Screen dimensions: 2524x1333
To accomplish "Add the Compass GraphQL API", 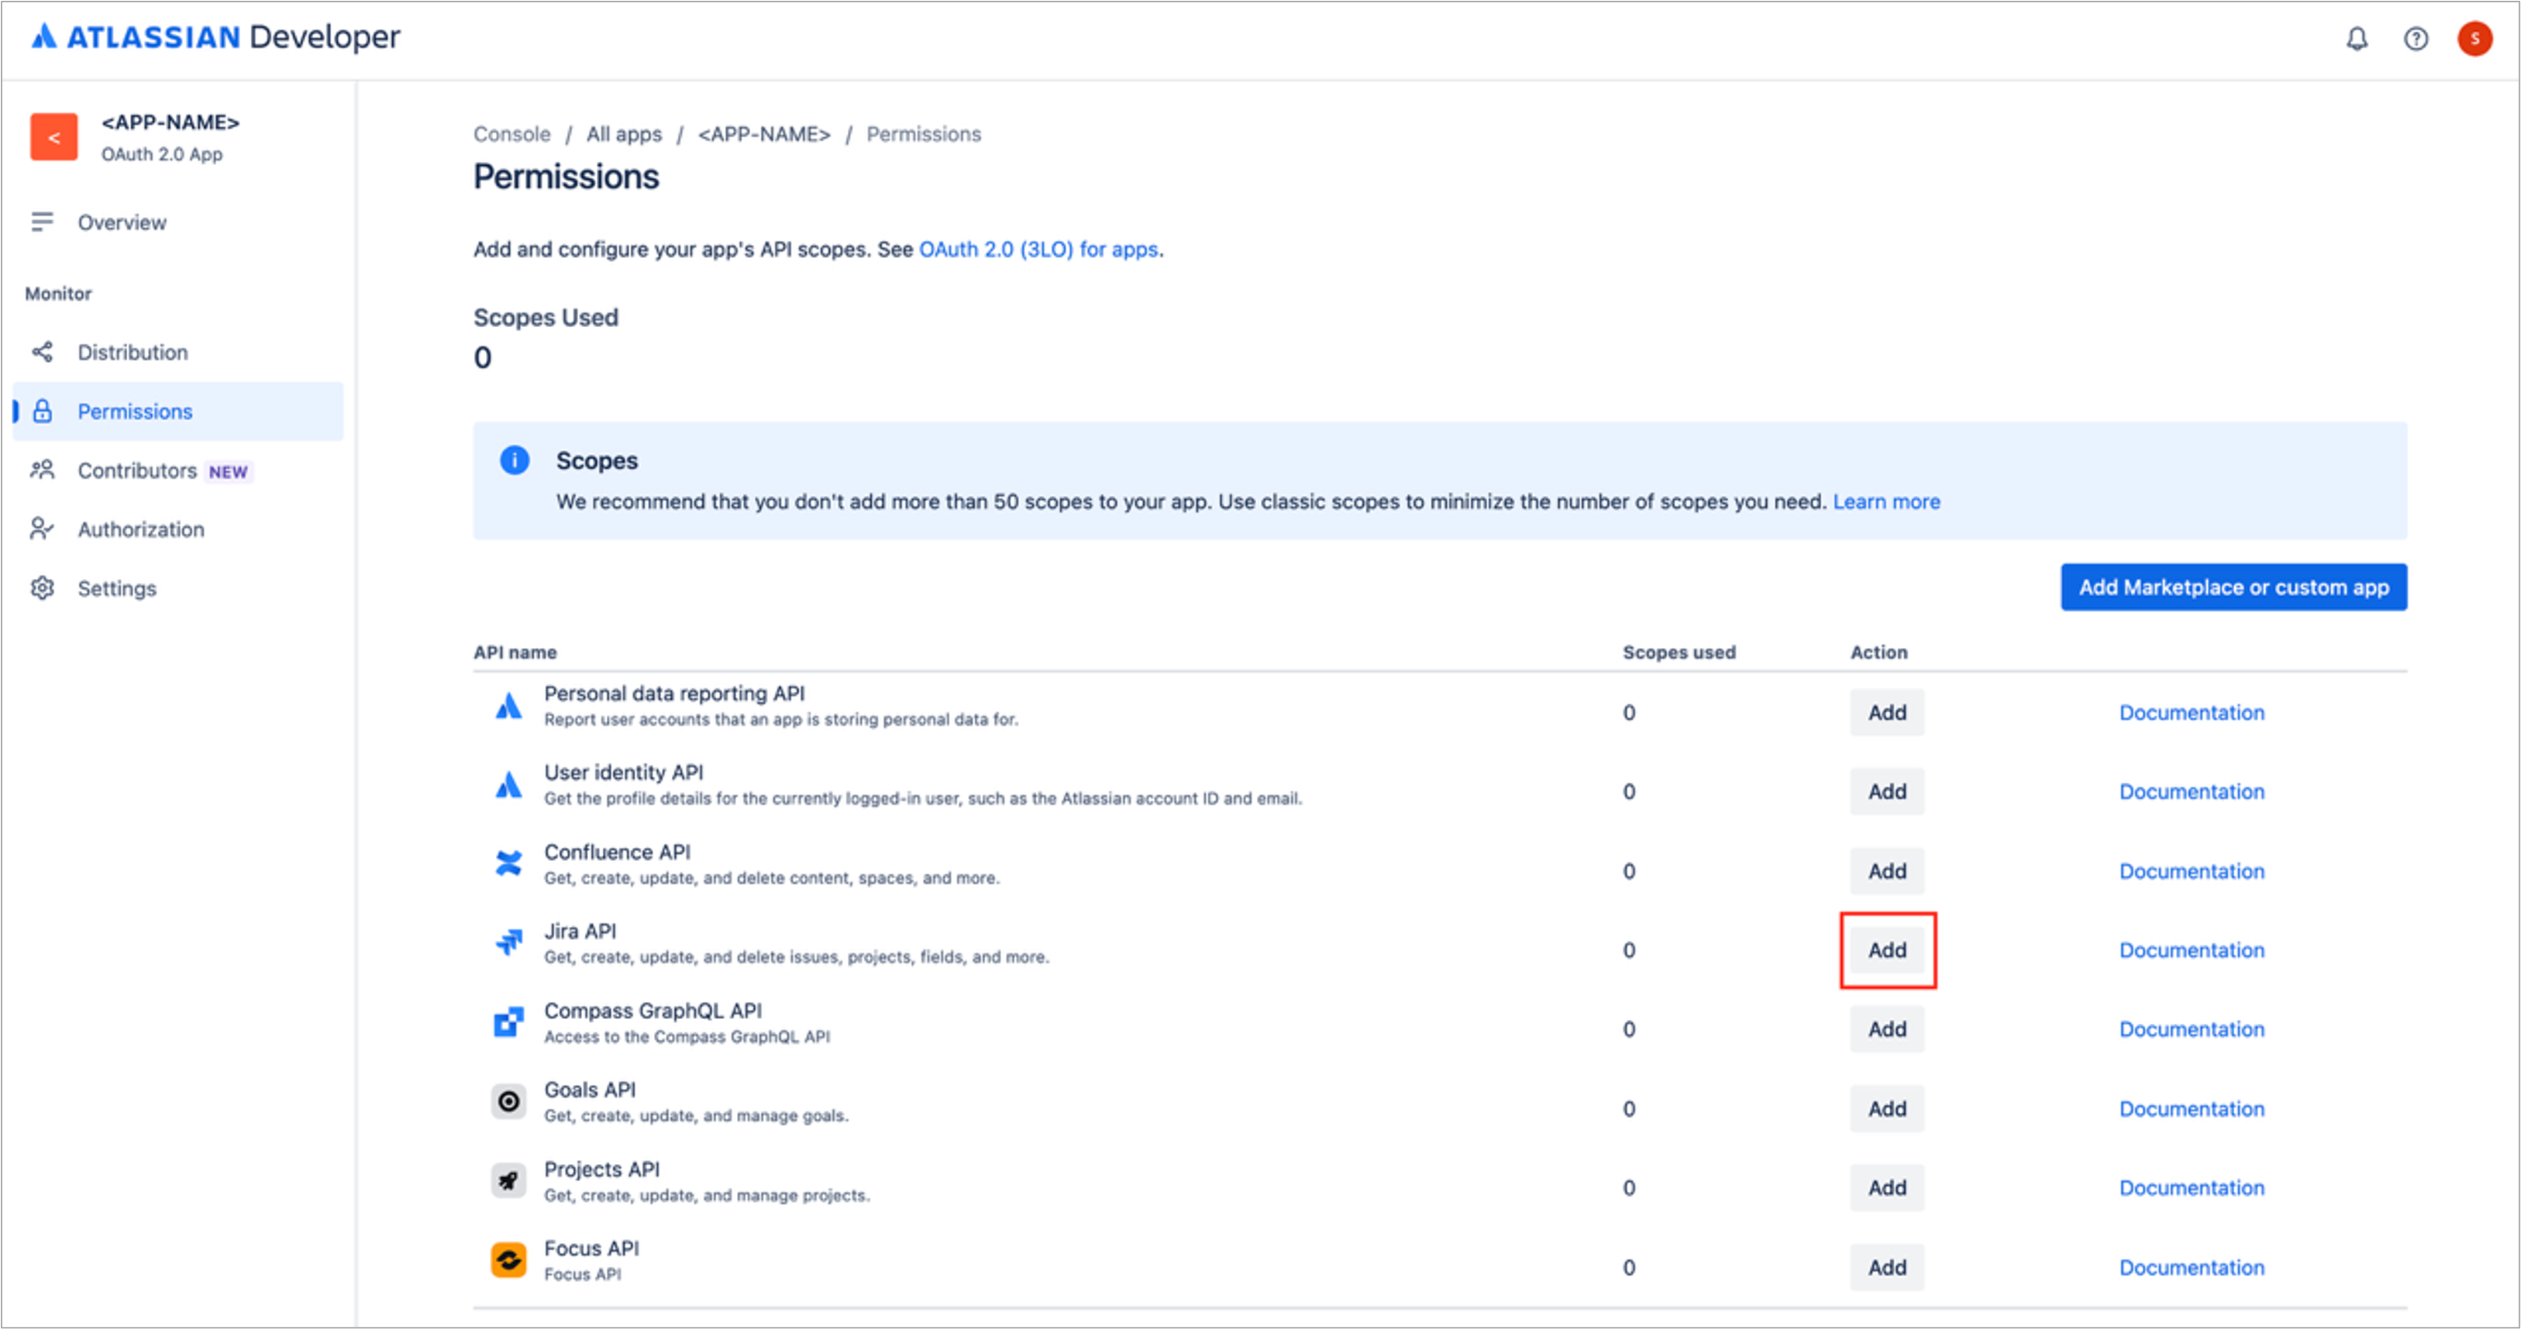I will (x=1887, y=1030).
